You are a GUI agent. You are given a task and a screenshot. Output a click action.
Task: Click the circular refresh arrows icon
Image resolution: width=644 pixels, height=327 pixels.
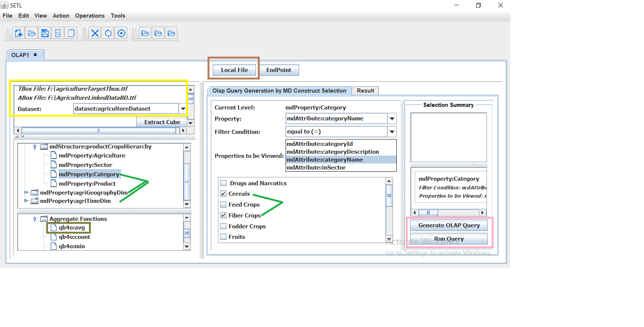tap(108, 33)
